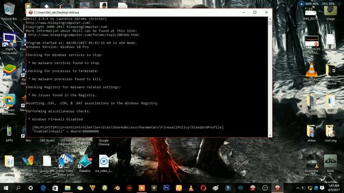Open VLC cone icon in taskbar
The height and width of the screenshot is (193, 344).
coord(191,188)
